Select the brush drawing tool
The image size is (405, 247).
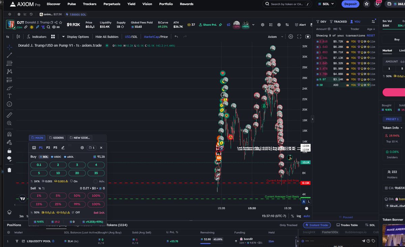pos(9,88)
